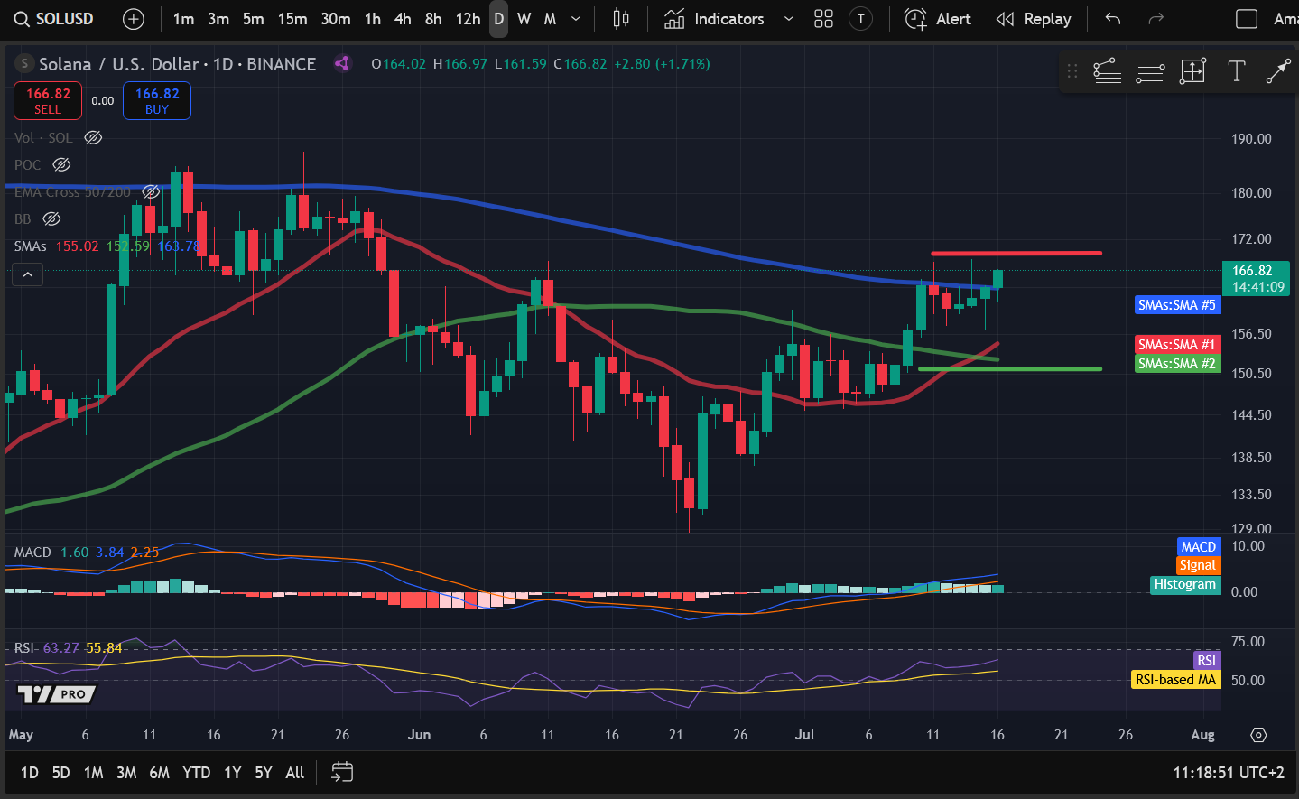Viewport: 1299px width, 799px height.
Task: Select the SMAs indicator legend
Action: pyautogui.click(x=30, y=246)
